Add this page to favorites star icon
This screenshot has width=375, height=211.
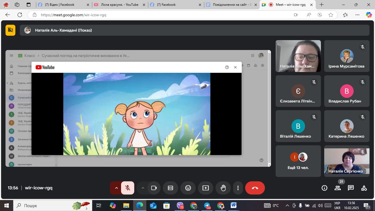point(331,15)
